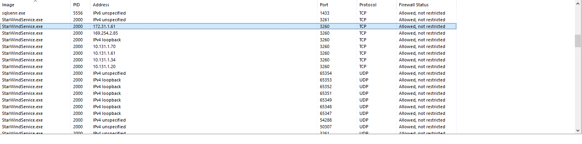582x144 pixels.
Task: Click Firewall Status cell in 10.131.1.20 row
Action: tap(422, 66)
